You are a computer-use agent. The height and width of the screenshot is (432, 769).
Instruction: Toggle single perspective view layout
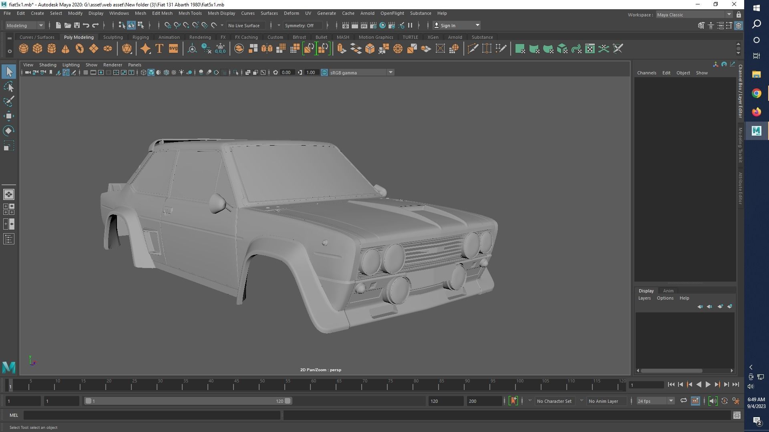coord(9,194)
